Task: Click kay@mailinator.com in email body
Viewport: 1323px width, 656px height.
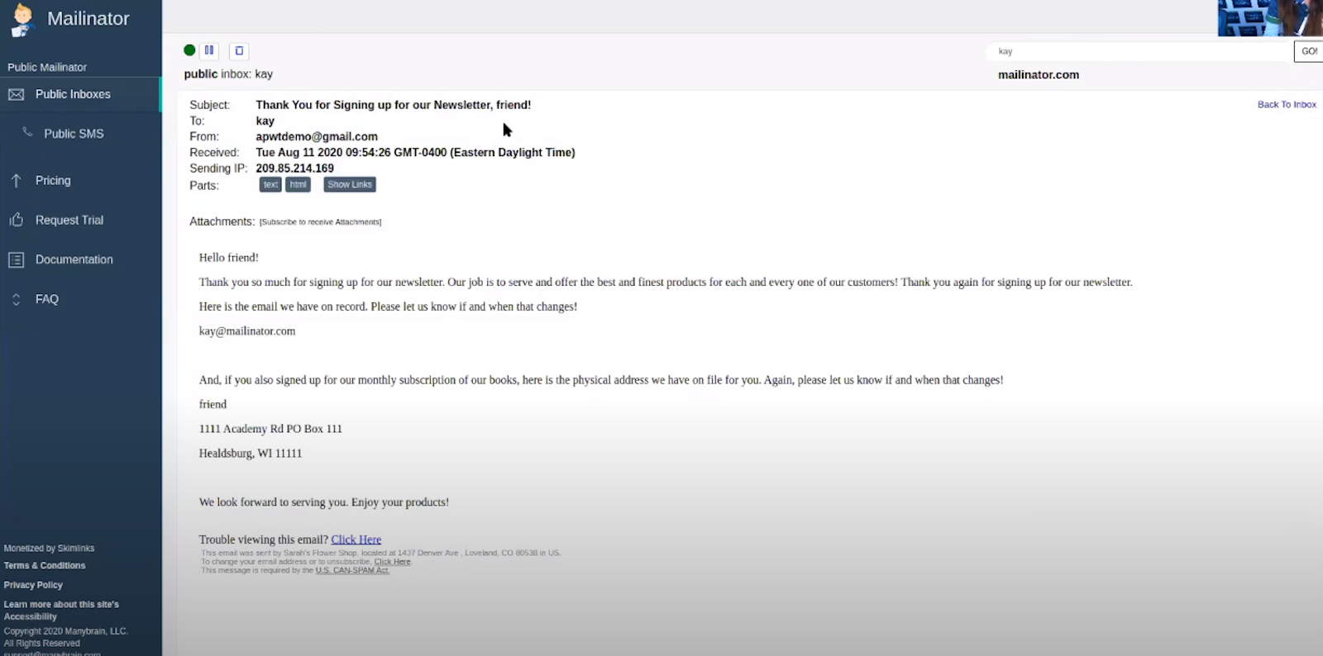Action: click(247, 331)
